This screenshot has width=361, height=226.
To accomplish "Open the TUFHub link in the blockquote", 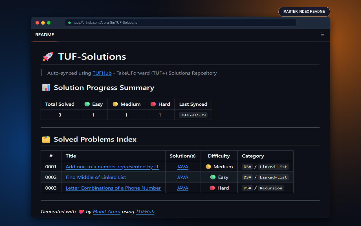I will click(102, 73).
